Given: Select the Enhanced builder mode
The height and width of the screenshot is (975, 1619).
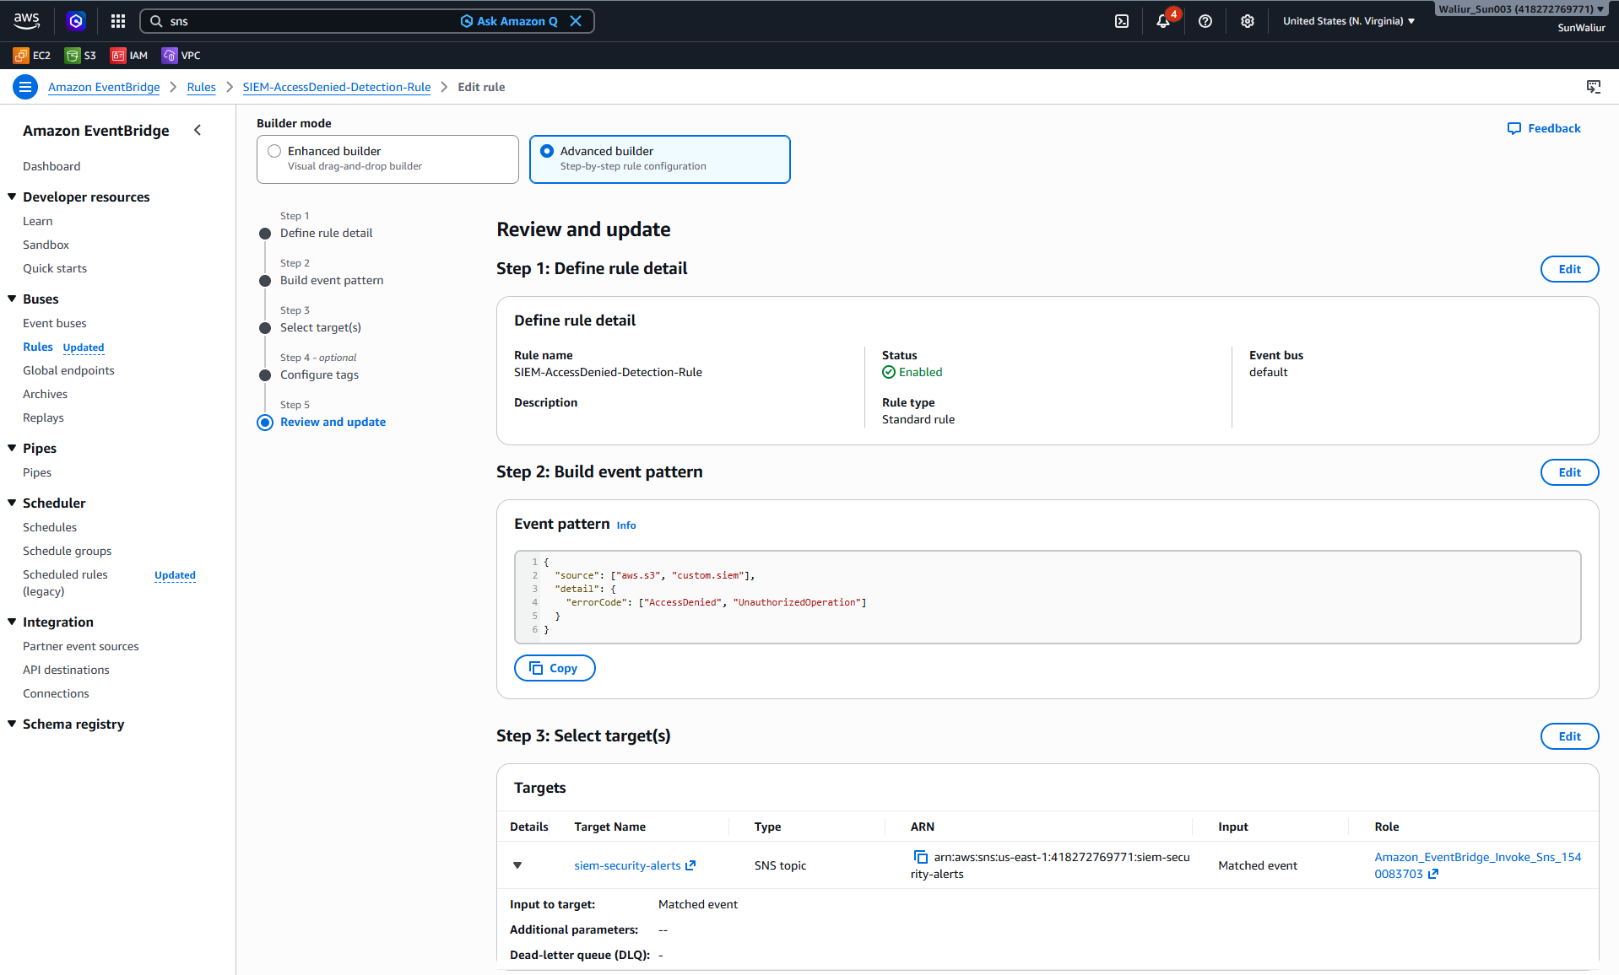Looking at the screenshot, I should (x=387, y=159).
